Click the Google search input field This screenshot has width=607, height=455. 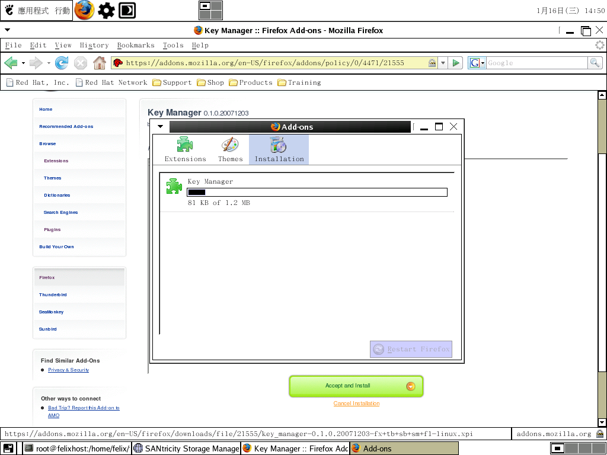[x=537, y=63]
